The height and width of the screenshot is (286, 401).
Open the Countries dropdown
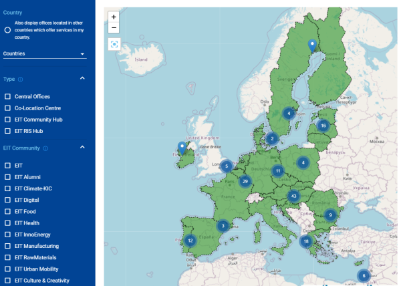(44, 53)
